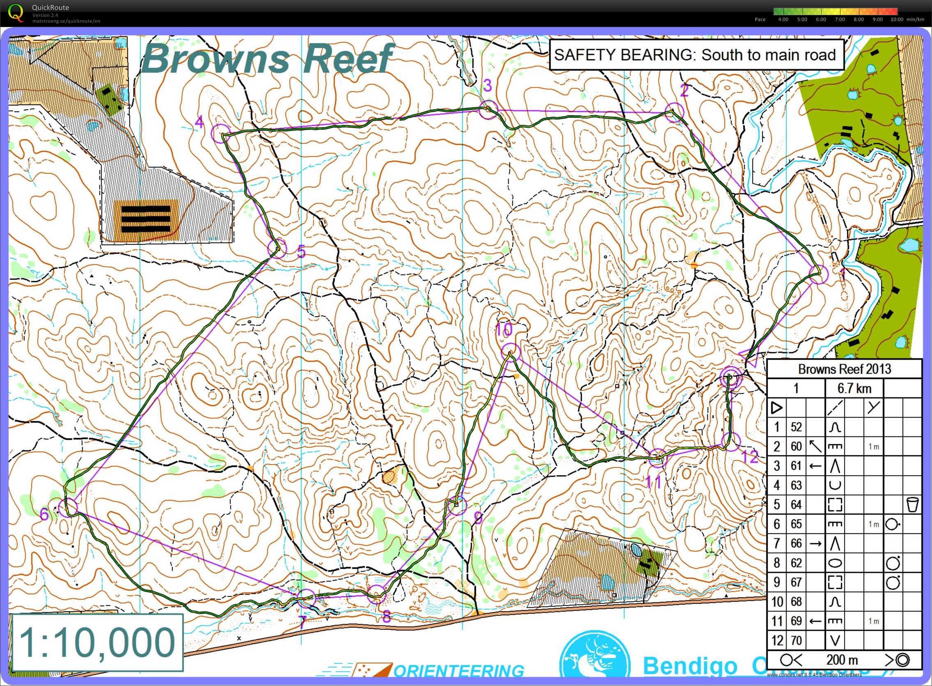Click control circle 12 near the finish

tap(730, 442)
